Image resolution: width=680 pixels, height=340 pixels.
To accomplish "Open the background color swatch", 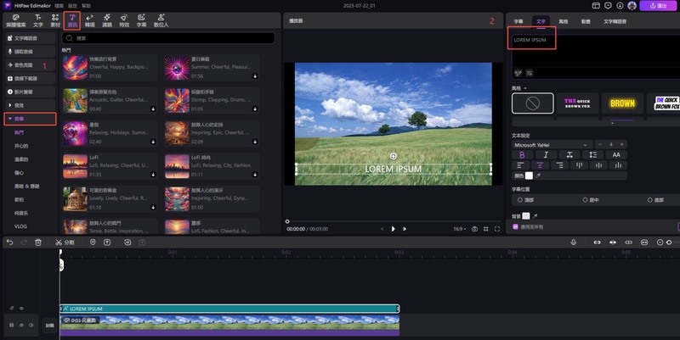I will point(526,216).
